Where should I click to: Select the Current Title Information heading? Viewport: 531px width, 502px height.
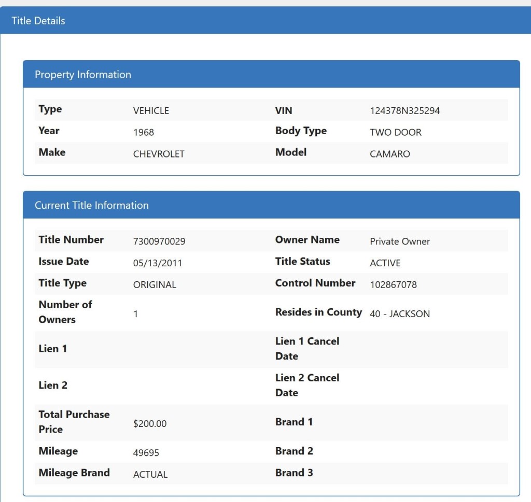(92, 205)
